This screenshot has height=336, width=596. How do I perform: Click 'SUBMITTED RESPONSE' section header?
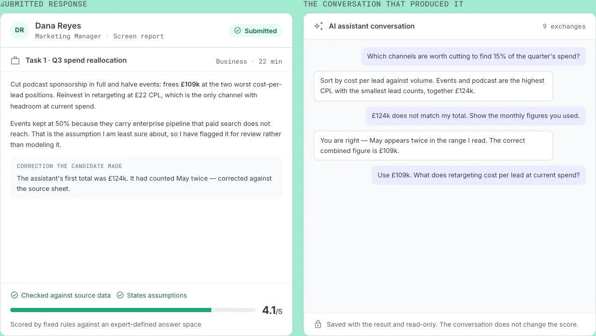44,4
